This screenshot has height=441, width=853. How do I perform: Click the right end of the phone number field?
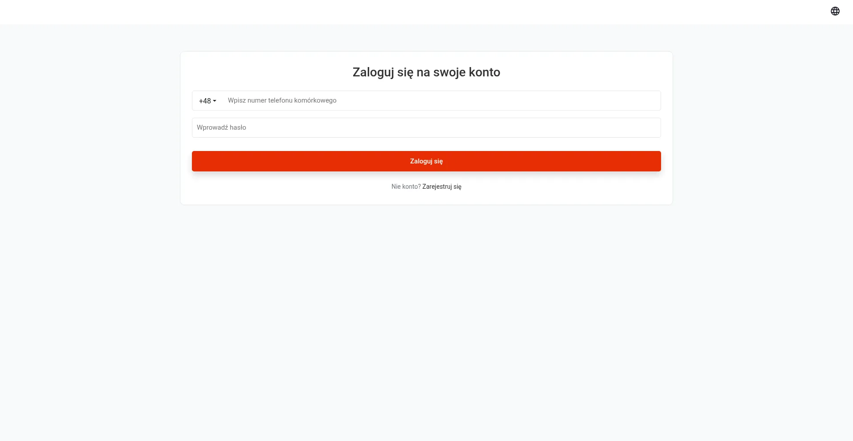pos(649,101)
